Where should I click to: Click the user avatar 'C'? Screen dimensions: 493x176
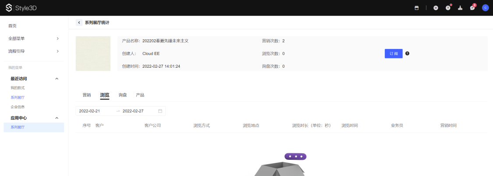[x=485, y=8]
